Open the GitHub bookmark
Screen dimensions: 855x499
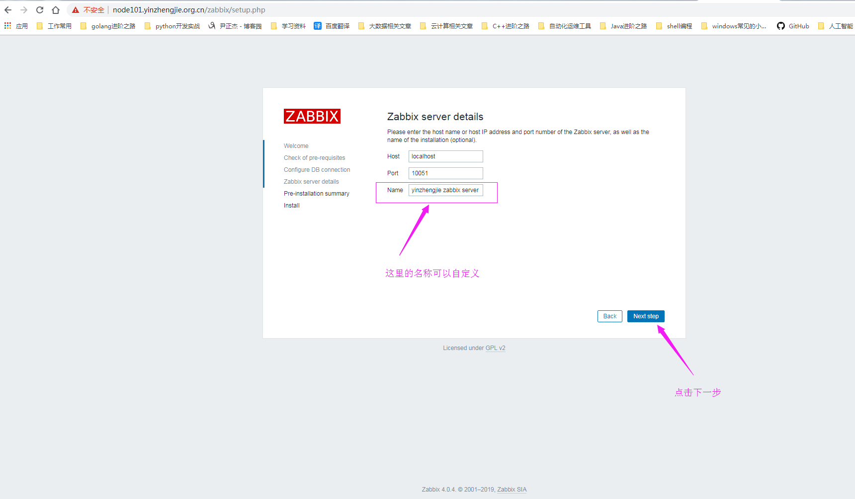click(793, 26)
